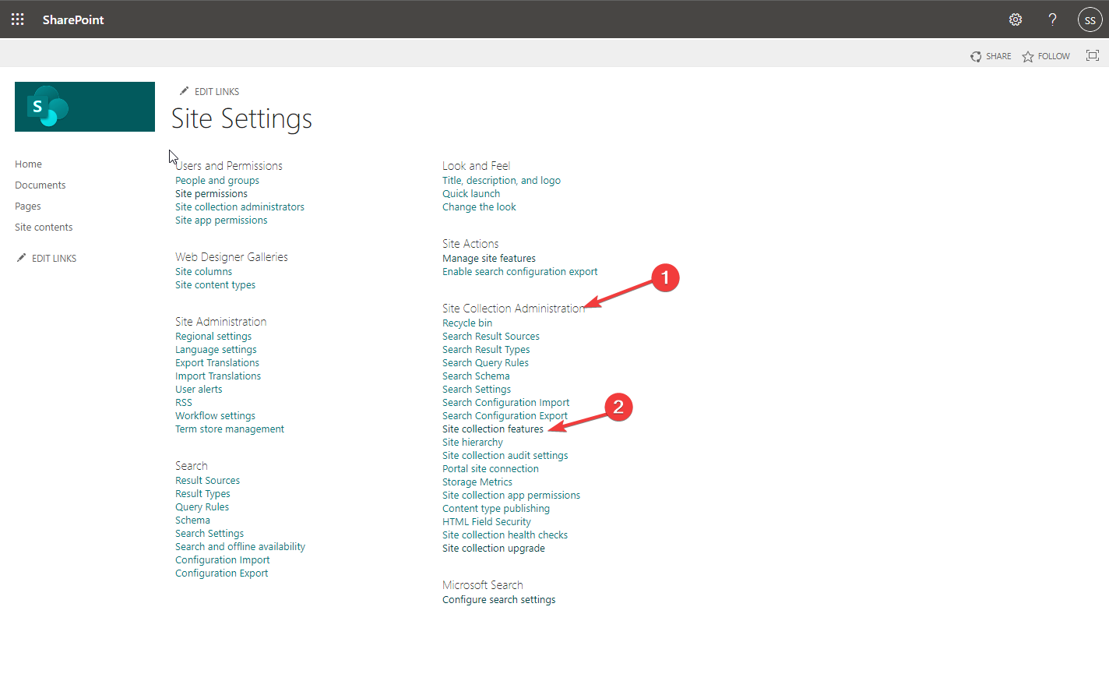Open Search Result Sources
Image resolution: width=1109 pixels, height=674 pixels.
coord(491,336)
